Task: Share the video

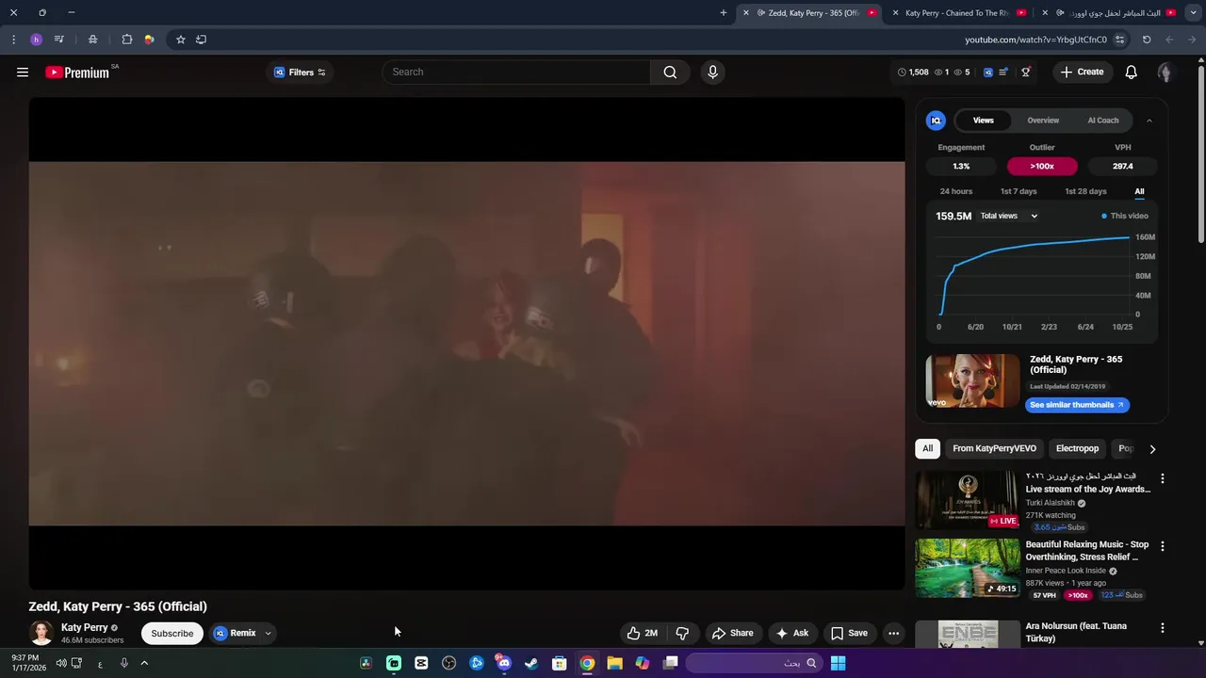Action: pos(732,634)
